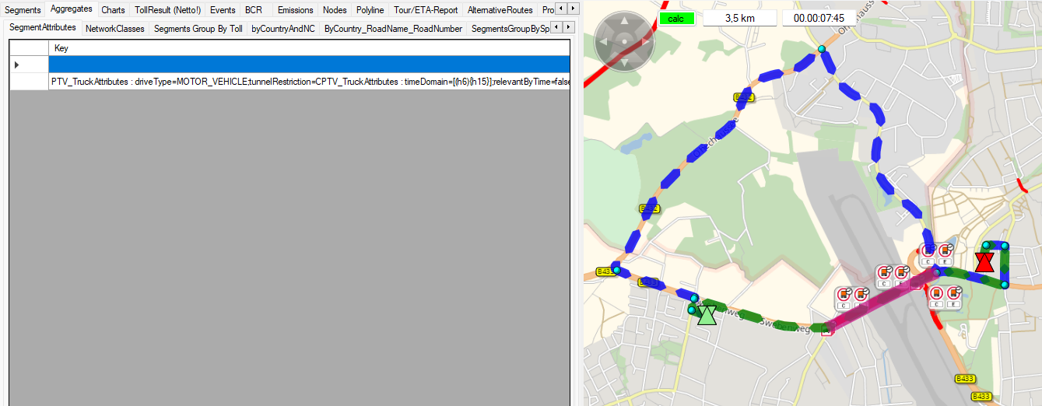This screenshot has width=1042, height=406.
Task: Click the 3,5 km distance field
Action: [x=739, y=17]
